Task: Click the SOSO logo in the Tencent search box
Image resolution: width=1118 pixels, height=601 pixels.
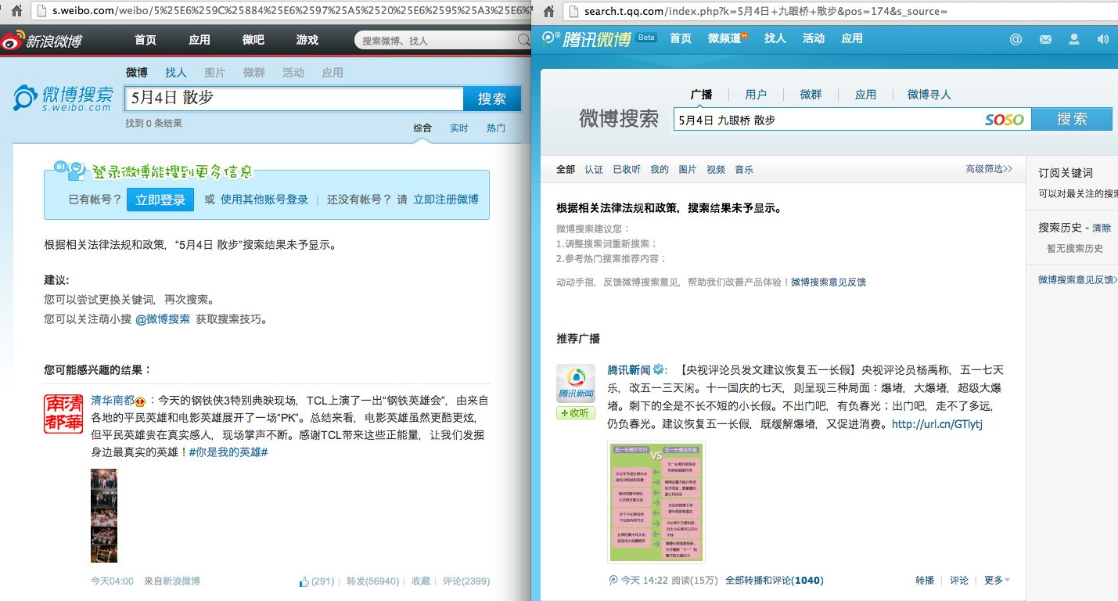Action: pyautogui.click(x=1005, y=120)
